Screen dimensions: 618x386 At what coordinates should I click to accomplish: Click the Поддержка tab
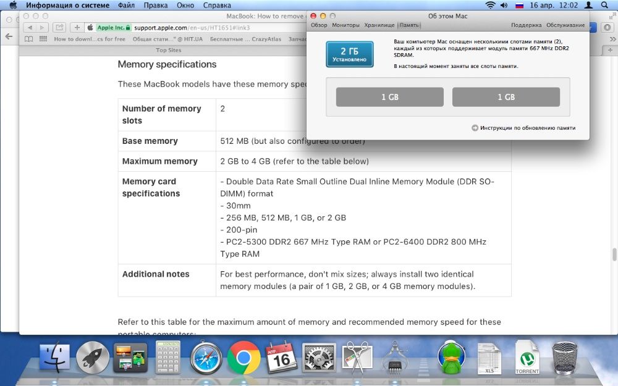tap(526, 25)
